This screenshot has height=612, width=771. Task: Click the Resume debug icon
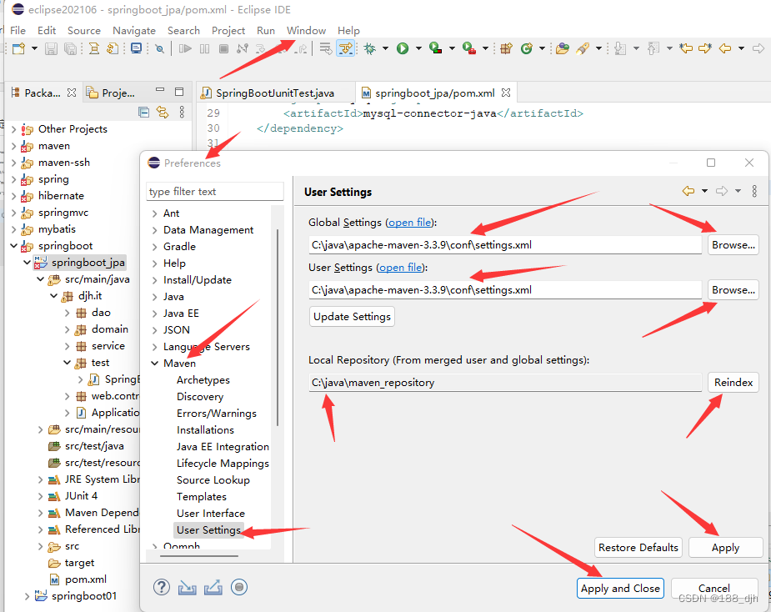coord(185,48)
